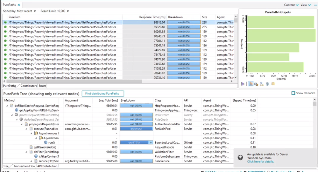
Task: Open the Content dropdown menu
Action: click(291, 5)
